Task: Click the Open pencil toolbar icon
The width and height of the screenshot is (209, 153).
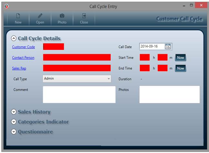Action: (x=40, y=16)
